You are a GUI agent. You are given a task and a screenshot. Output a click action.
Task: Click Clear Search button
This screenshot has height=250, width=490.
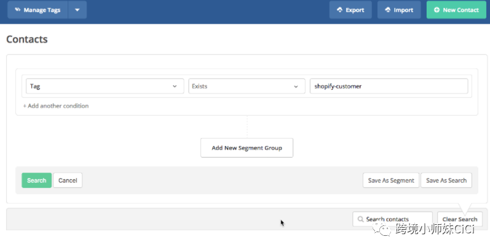[460, 219]
